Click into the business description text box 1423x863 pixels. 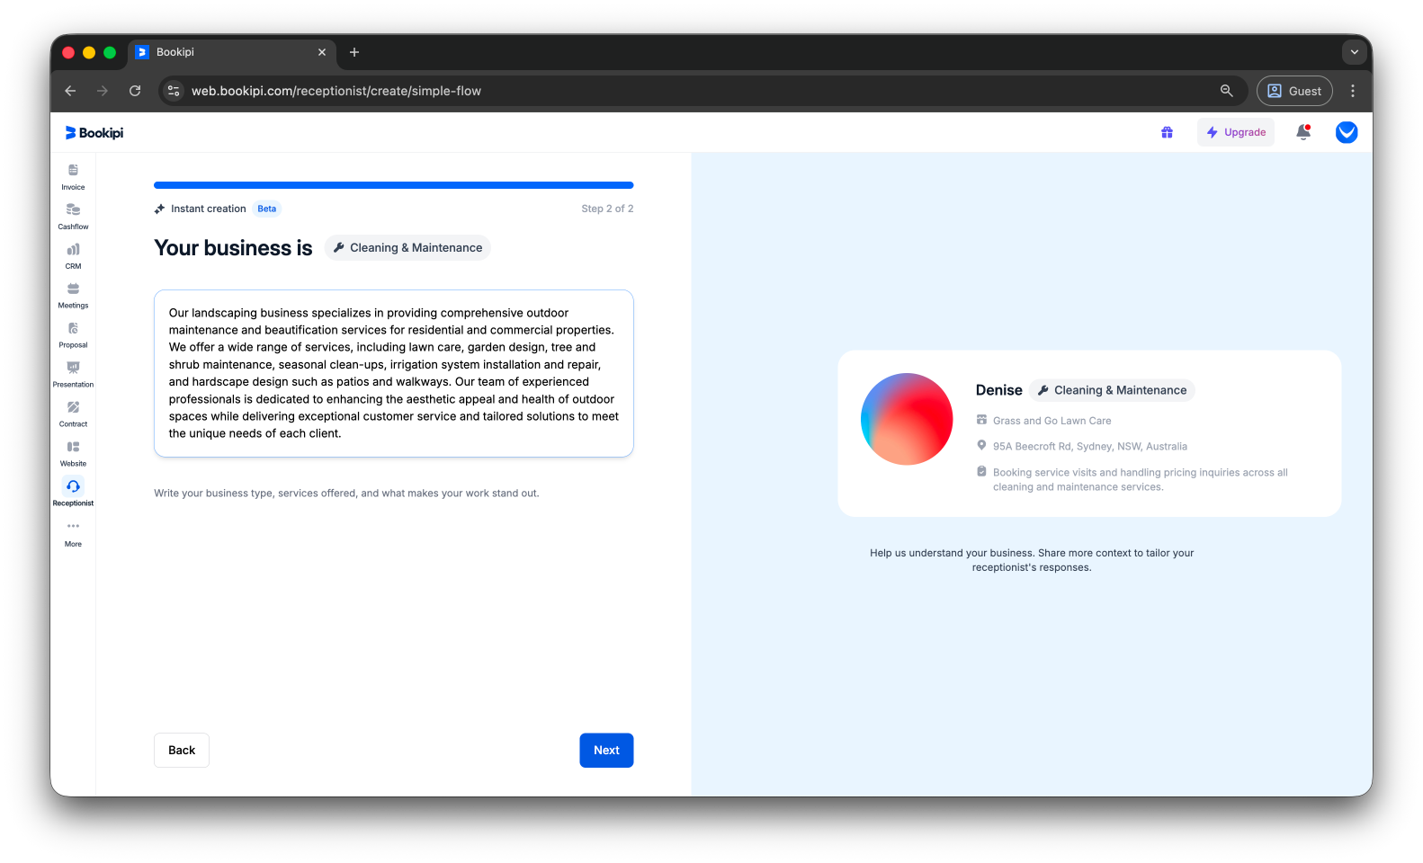pos(394,373)
